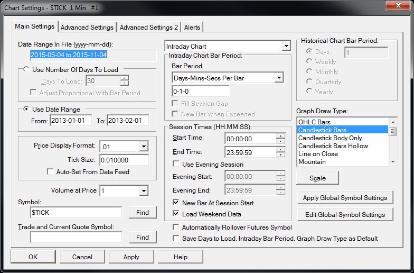
Task: Open Price Display Format dropdown
Action: pyautogui.click(x=144, y=146)
